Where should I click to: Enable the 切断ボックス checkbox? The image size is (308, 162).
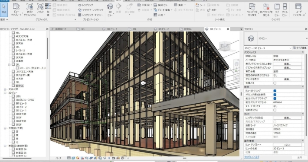(x=275, y=110)
